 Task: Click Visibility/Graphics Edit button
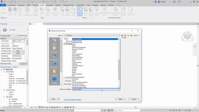18,51
